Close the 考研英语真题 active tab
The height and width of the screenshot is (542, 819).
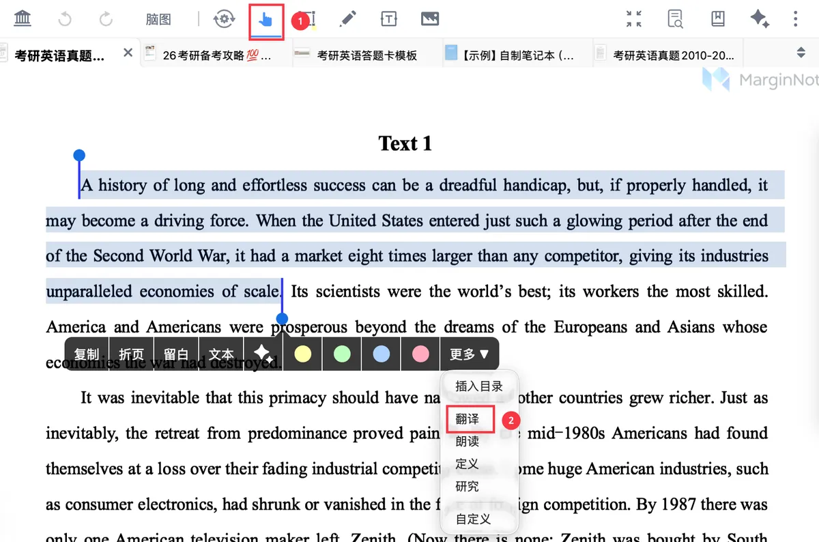[128, 53]
